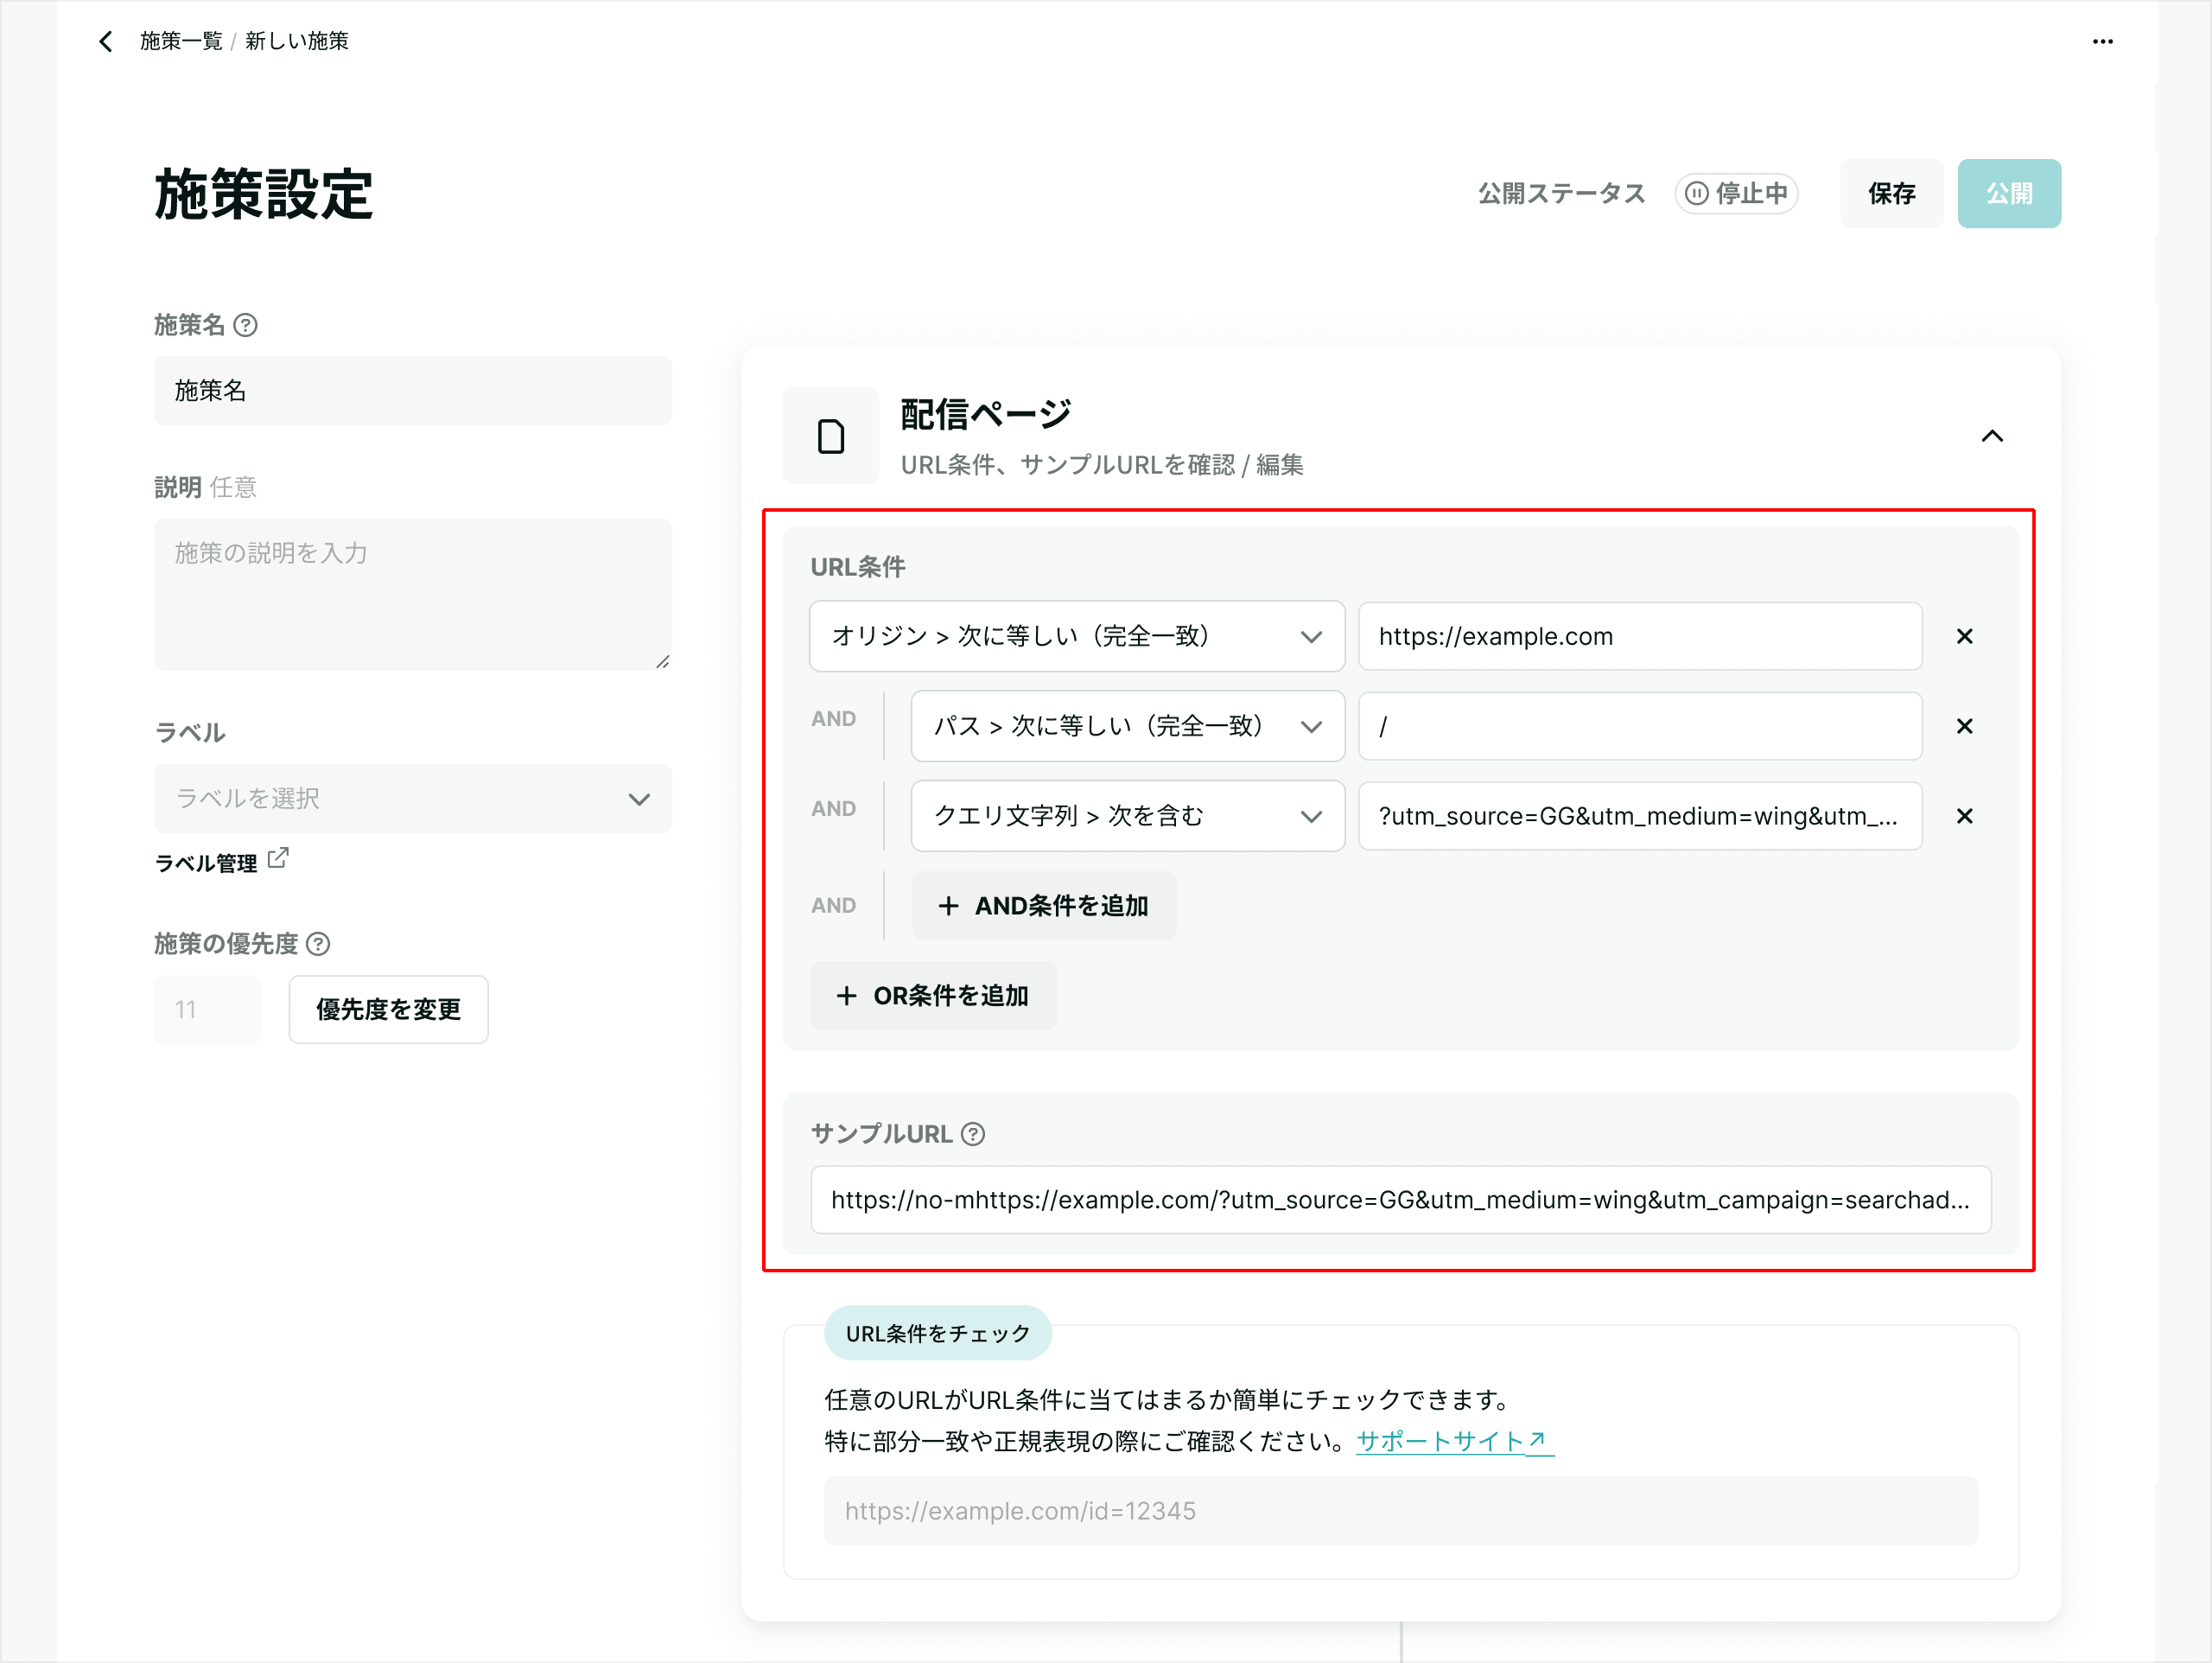Collapse the 配信ページ section
Image resolution: width=2212 pixels, height=1663 pixels.
(1992, 436)
